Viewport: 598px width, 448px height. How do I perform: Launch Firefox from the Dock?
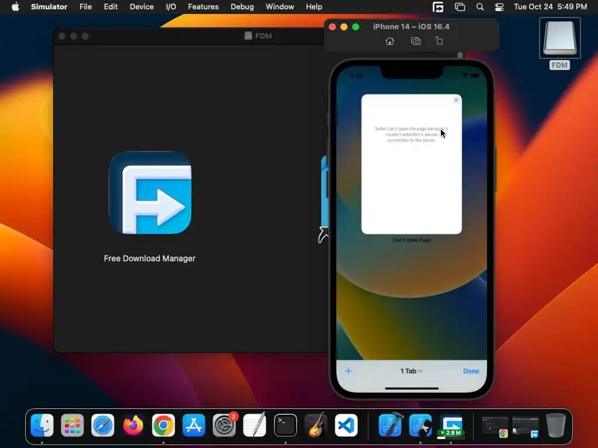tap(133, 425)
